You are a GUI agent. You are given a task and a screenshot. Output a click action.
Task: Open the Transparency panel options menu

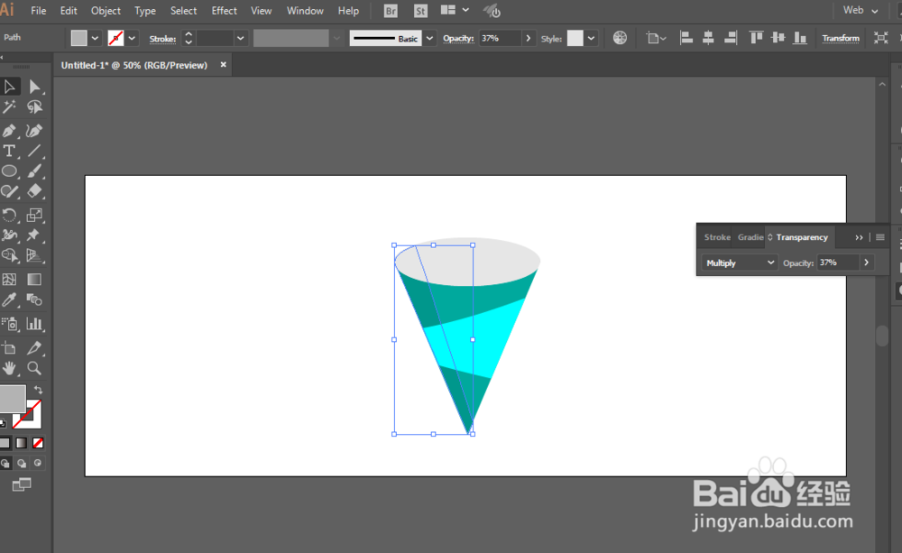click(x=880, y=237)
